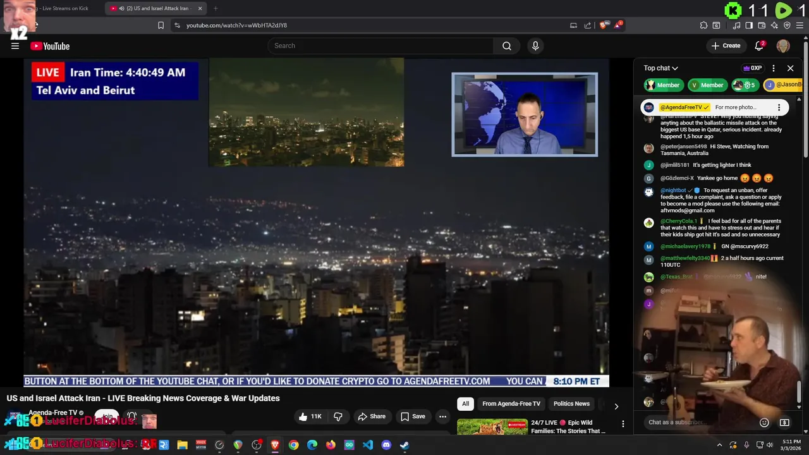Image resolution: width=809 pixels, height=455 pixels.
Task: Open Discord from the taskbar
Action: (x=386, y=445)
